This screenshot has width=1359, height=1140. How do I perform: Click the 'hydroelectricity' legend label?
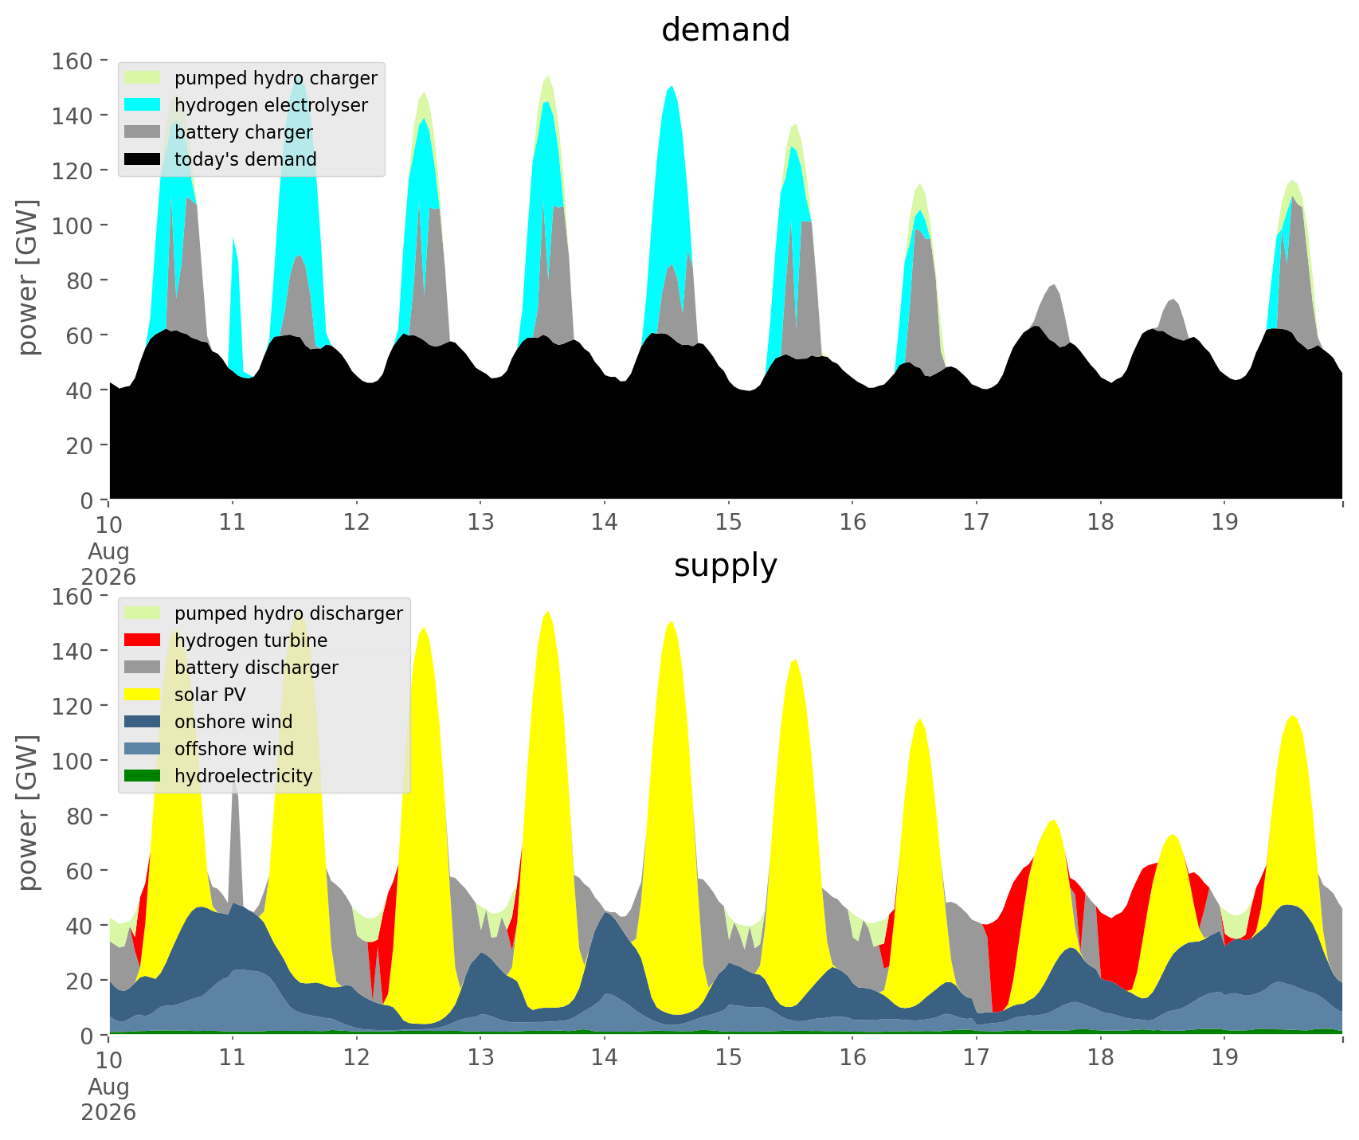coord(244,776)
